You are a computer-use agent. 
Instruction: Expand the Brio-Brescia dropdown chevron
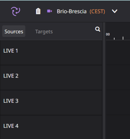tap(115, 11)
